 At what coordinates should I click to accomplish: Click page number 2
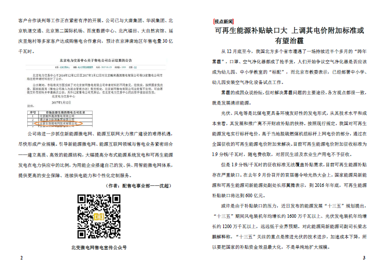pos(22,258)
